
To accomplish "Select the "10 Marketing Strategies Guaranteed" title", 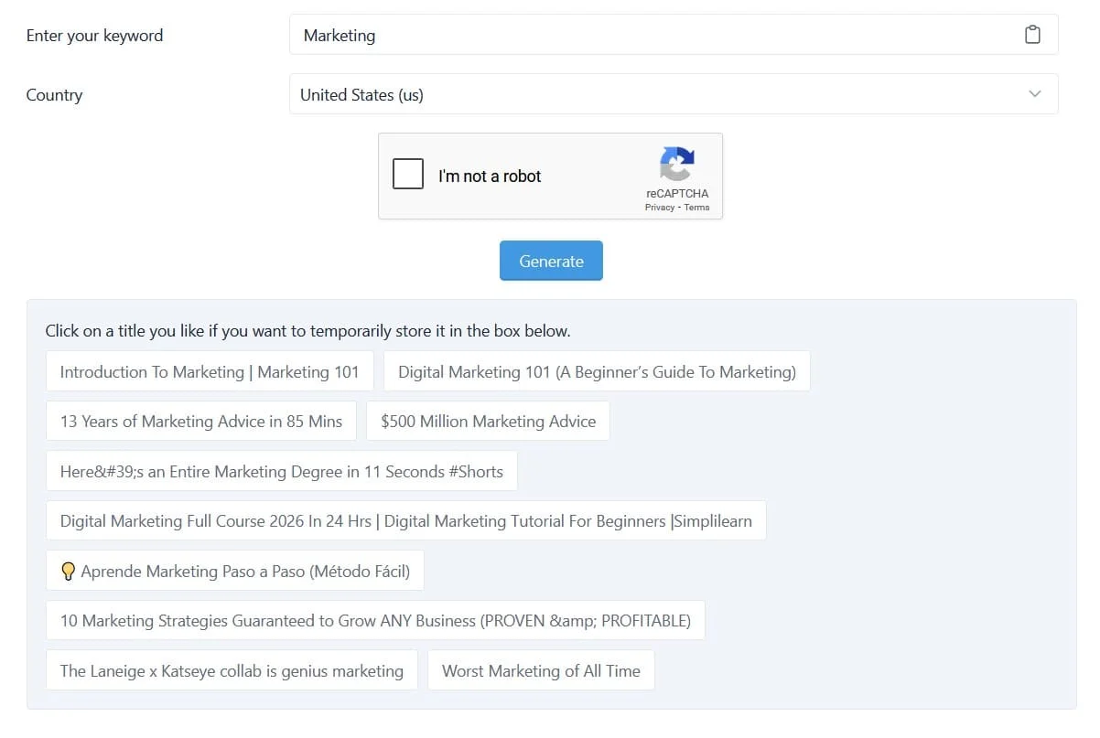I will [375, 620].
